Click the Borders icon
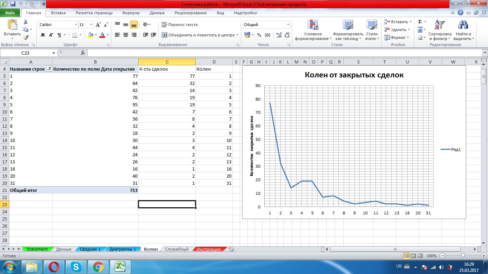Viewport: 488px width, 274px height. pos(75,35)
